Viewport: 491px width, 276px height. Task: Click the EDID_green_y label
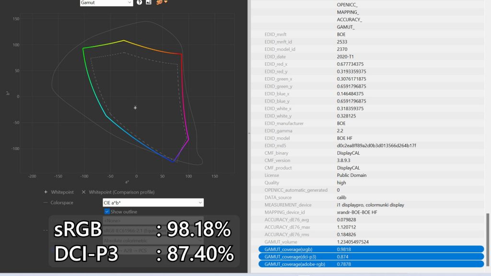[279, 86]
